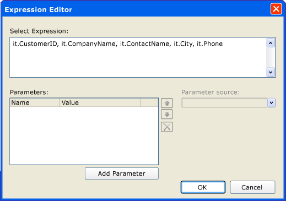The width and height of the screenshot is (286, 201).
Task: Click the Add Parameter button
Action: 122,173
